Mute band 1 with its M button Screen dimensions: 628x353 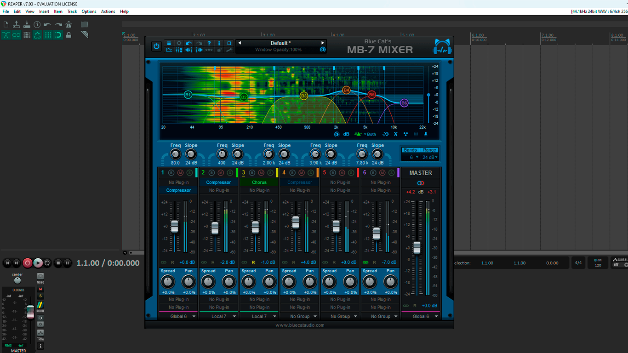[x=180, y=173]
